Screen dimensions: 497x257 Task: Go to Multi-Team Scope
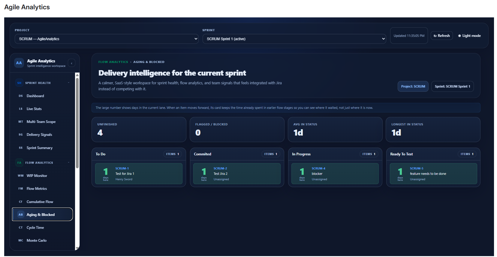43,122
